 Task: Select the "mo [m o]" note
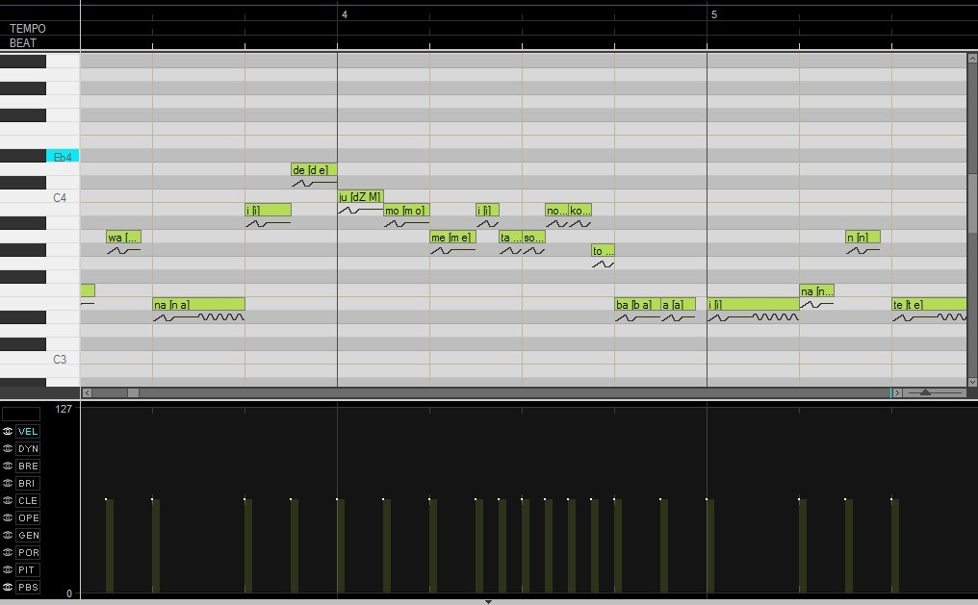tap(406, 211)
